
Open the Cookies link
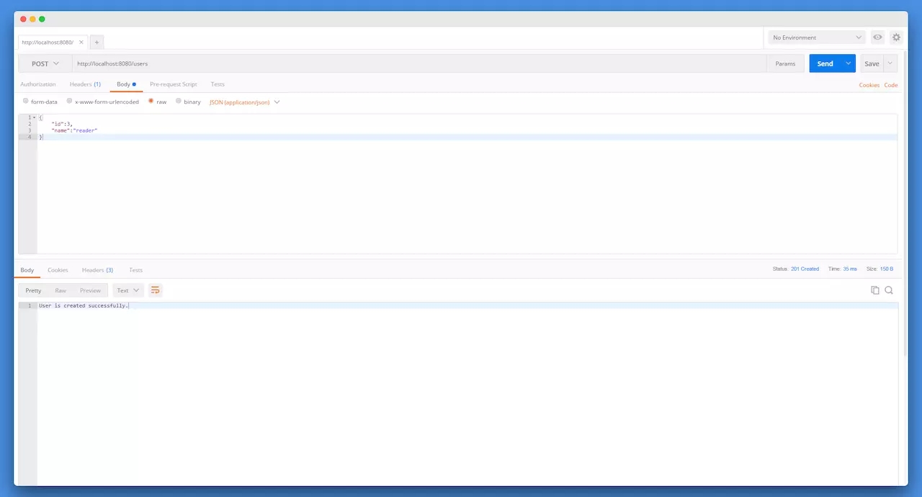pyautogui.click(x=869, y=85)
